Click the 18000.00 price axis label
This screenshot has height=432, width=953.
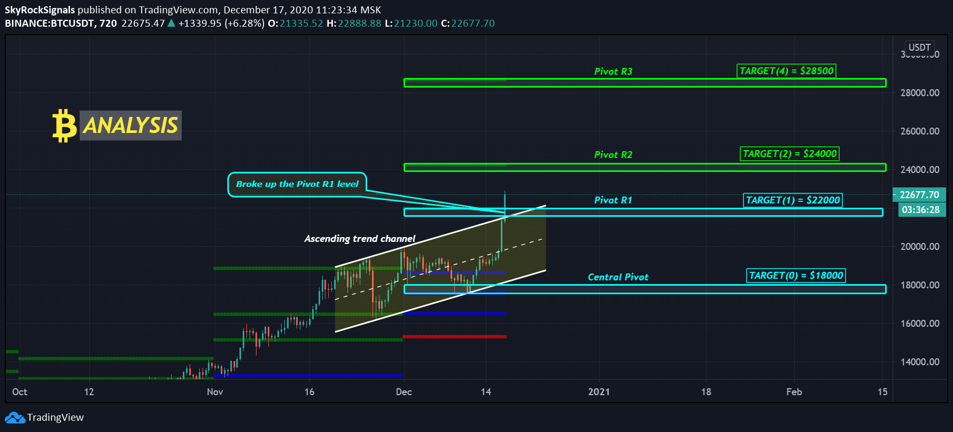coord(920,285)
